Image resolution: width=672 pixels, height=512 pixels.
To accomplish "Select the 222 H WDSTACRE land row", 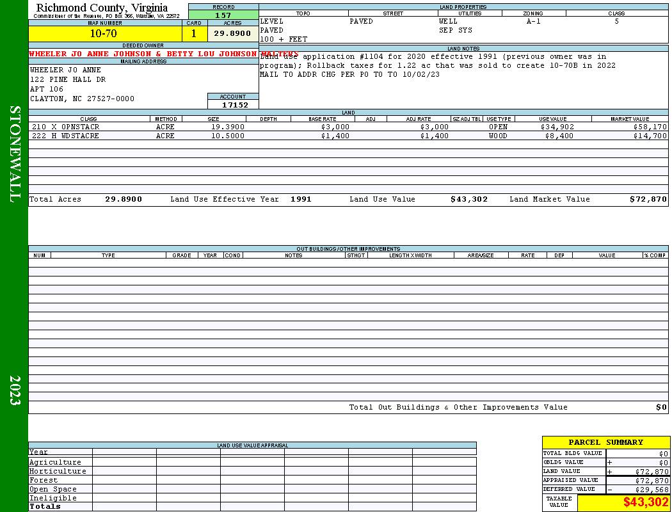I will pos(348,136).
